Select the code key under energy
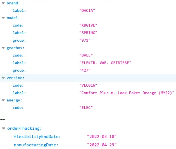 click(x=18, y=108)
